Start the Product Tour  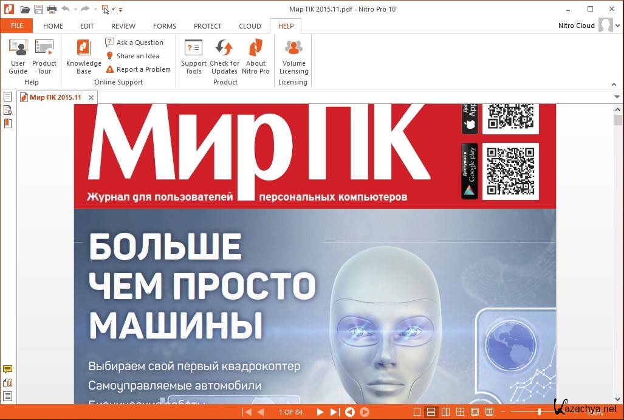tap(44, 57)
